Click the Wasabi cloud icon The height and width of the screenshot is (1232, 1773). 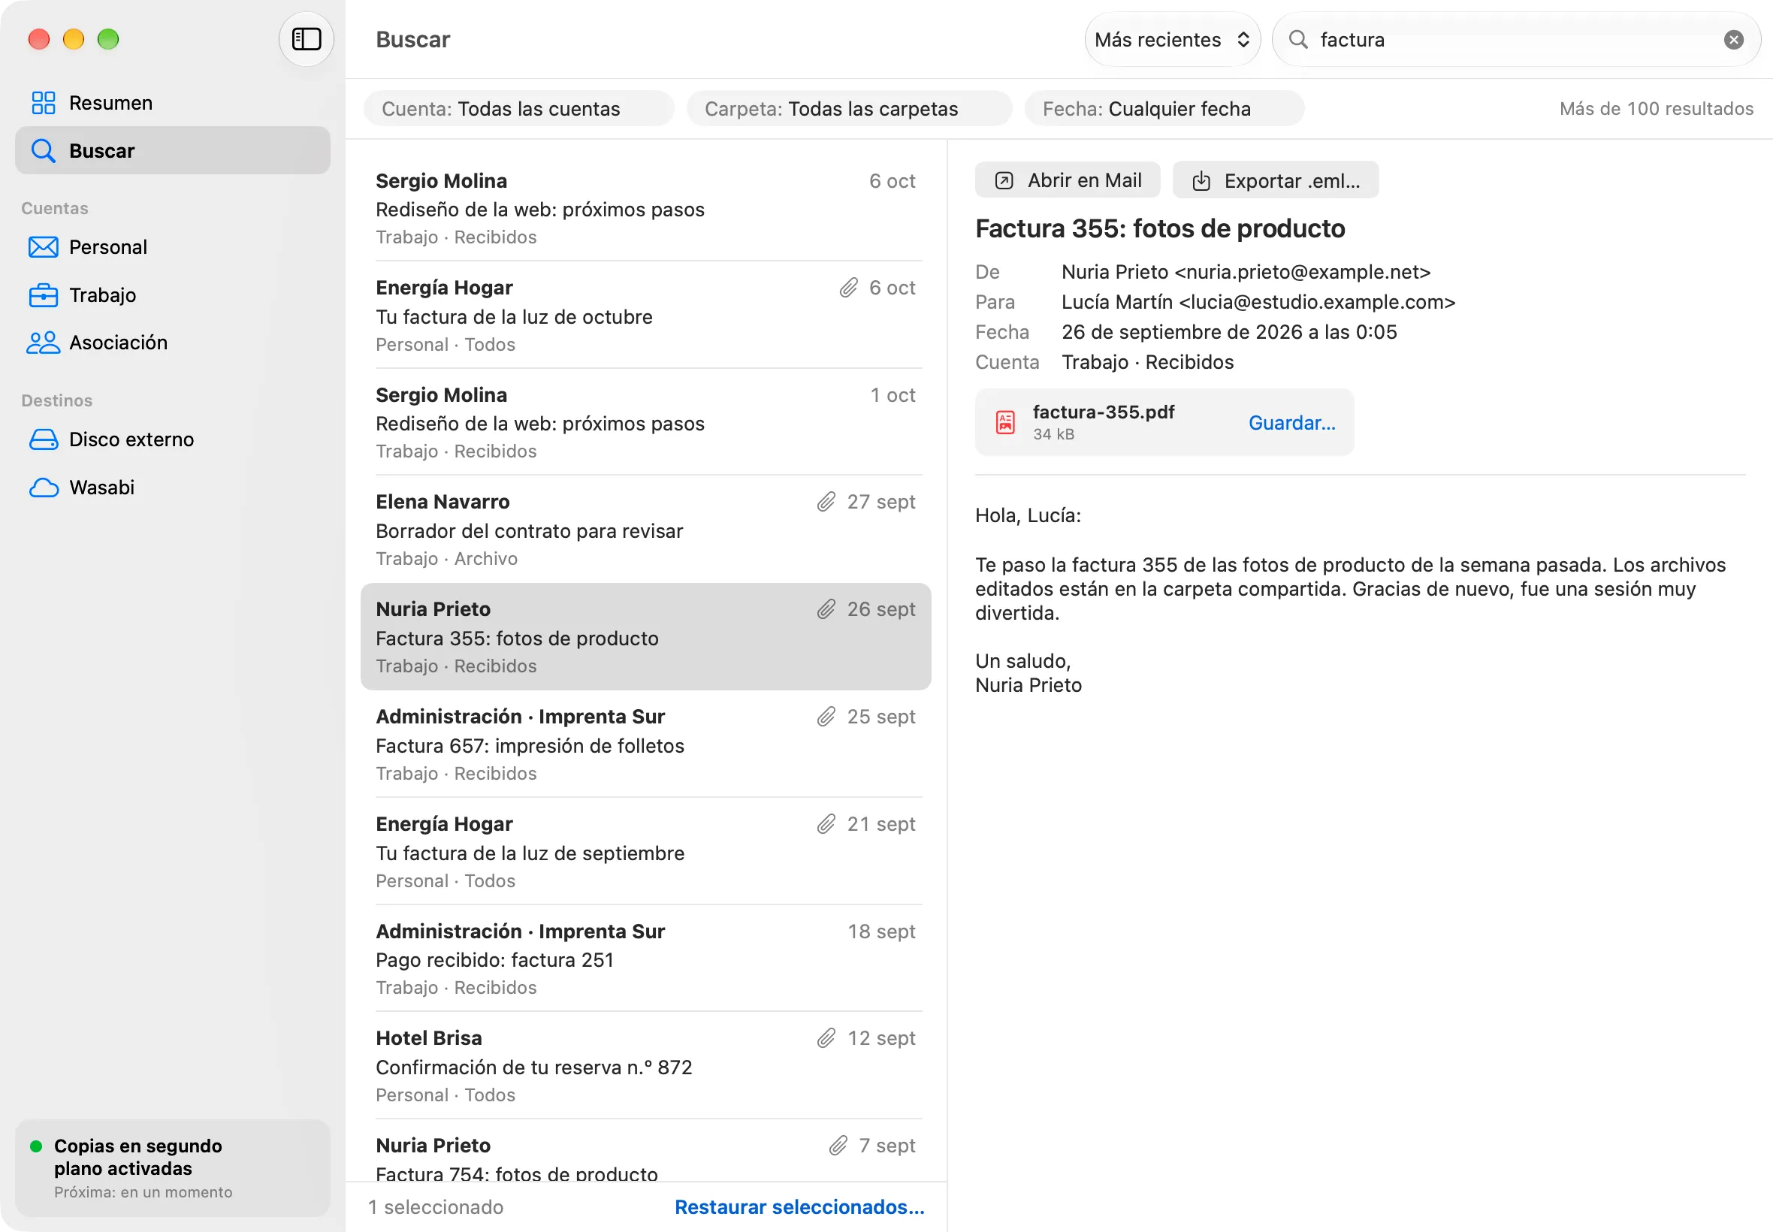pyautogui.click(x=44, y=487)
